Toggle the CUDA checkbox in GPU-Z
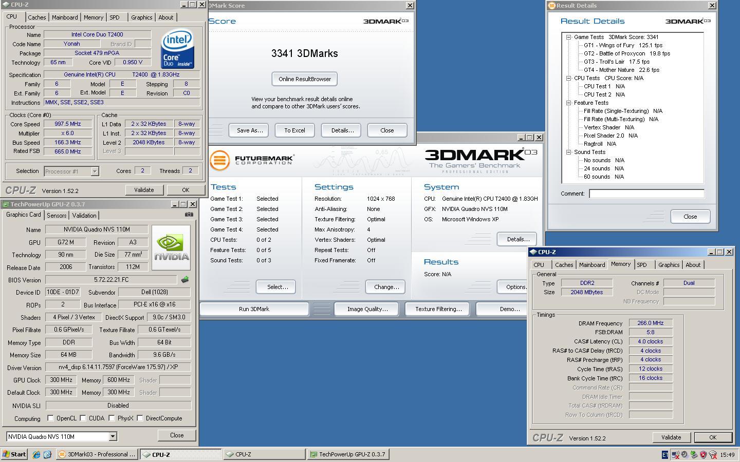 (83, 418)
